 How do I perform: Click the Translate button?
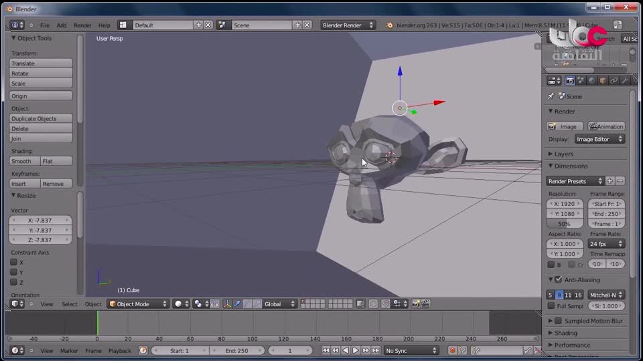pos(41,63)
